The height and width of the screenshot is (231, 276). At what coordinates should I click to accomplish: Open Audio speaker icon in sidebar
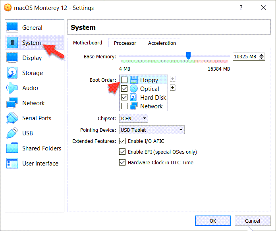coord(12,88)
